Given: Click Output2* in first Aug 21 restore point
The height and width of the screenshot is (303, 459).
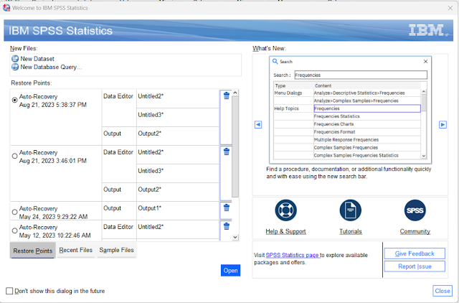Looking at the screenshot, I should pyautogui.click(x=150, y=134).
